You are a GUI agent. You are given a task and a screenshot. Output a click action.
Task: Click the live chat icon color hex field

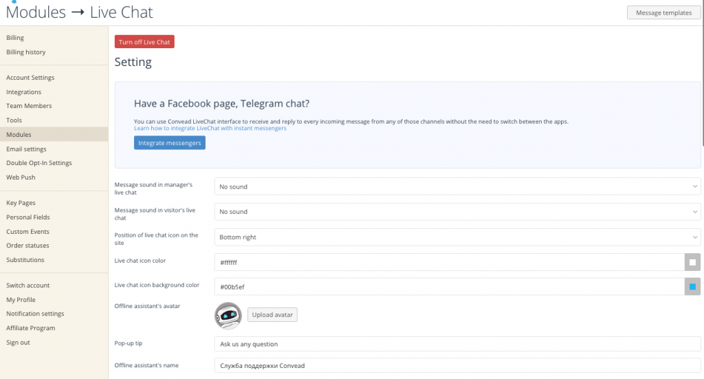[450, 262]
